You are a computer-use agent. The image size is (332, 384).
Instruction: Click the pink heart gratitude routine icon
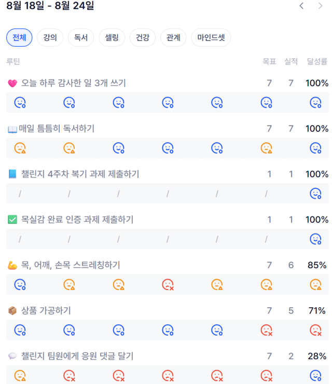(x=12, y=83)
